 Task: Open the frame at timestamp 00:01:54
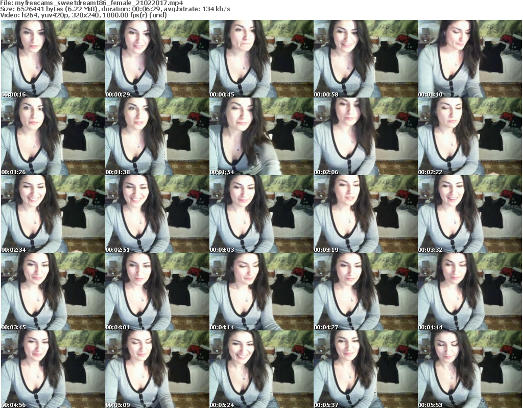[x=261, y=136]
